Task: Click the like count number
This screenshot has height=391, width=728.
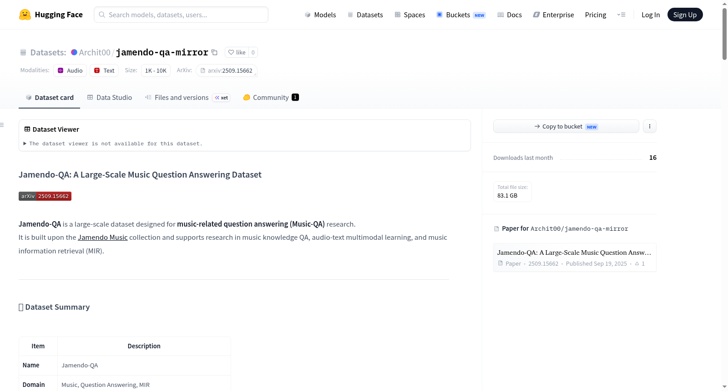Action: pyautogui.click(x=253, y=52)
